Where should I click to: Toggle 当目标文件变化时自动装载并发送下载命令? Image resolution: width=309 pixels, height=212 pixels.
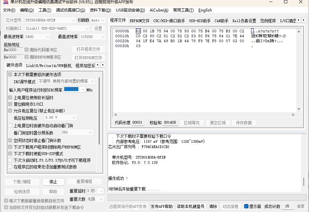6,207
